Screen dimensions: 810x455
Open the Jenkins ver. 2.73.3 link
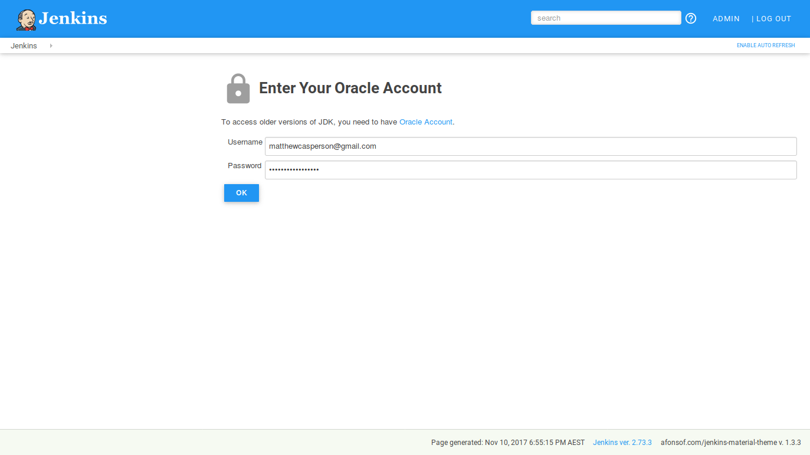pos(622,442)
